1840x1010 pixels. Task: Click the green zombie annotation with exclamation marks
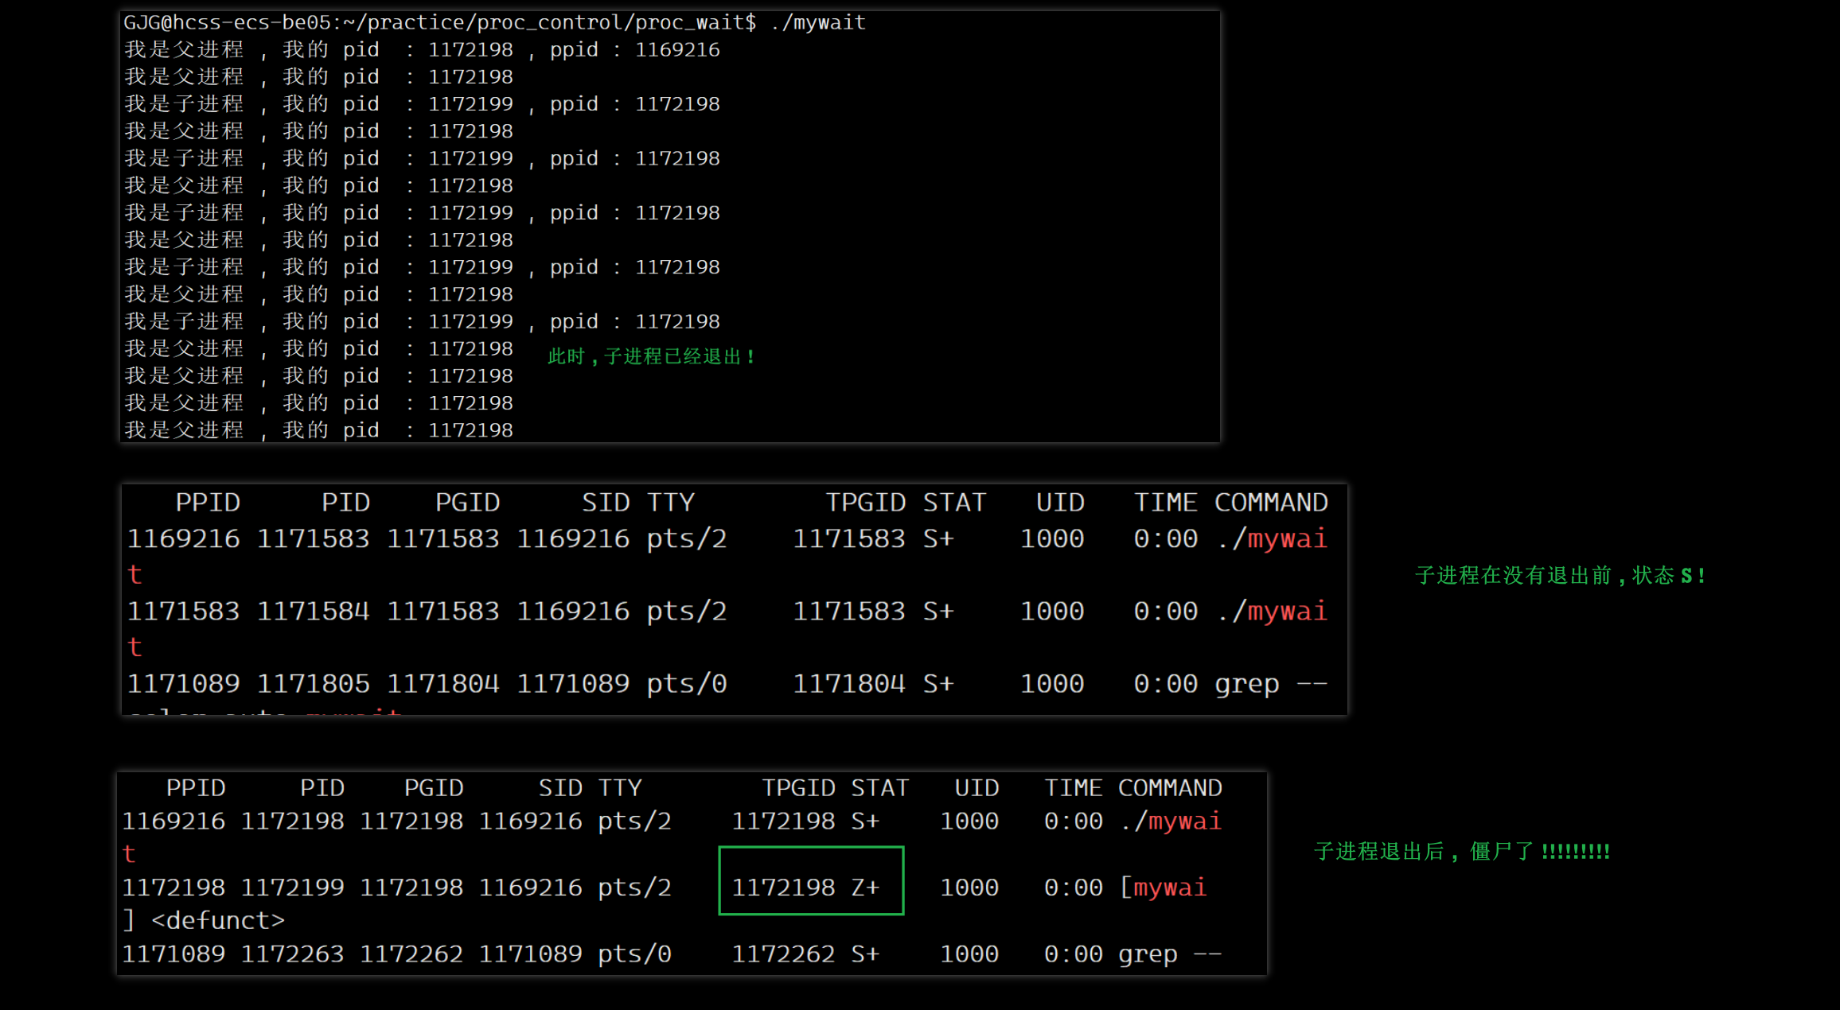click(x=1461, y=852)
